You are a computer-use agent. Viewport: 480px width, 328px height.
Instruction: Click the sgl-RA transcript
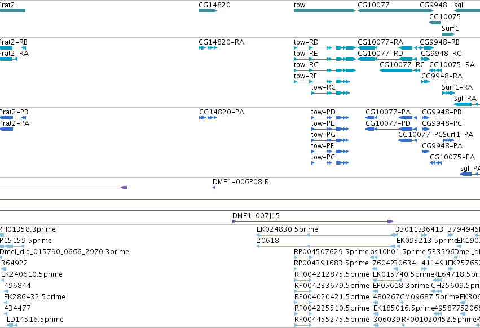pyautogui.click(x=467, y=104)
